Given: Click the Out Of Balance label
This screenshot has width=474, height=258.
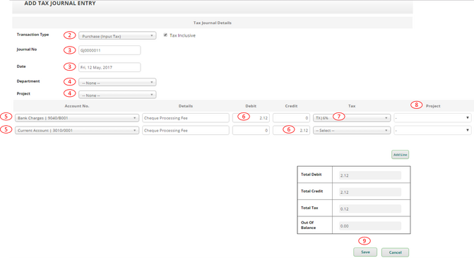Looking at the screenshot, I should tap(308, 225).
